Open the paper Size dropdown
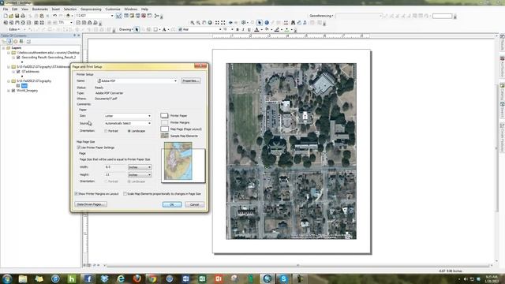505x284 pixels. click(149, 116)
